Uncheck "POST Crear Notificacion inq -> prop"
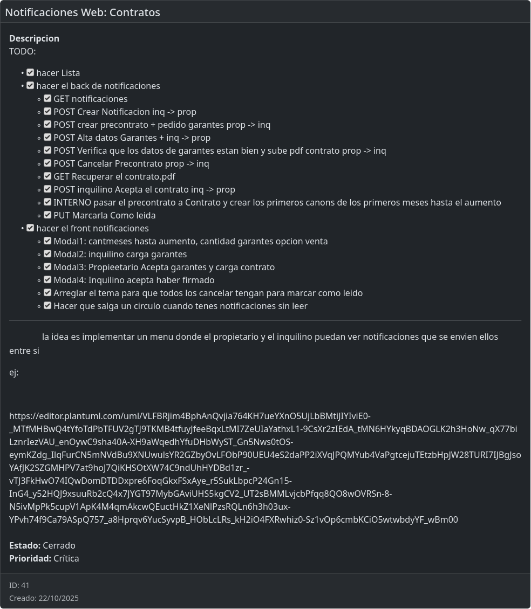This screenshot has width=531, height=609. point(47,111)
